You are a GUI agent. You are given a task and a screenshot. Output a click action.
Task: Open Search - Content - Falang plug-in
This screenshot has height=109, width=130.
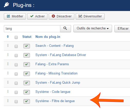pyautogui.click(x=55, y=46)
